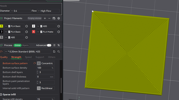Select the Strength tab
This screenshot has width=179, height=100.
[x=16, y=57]
